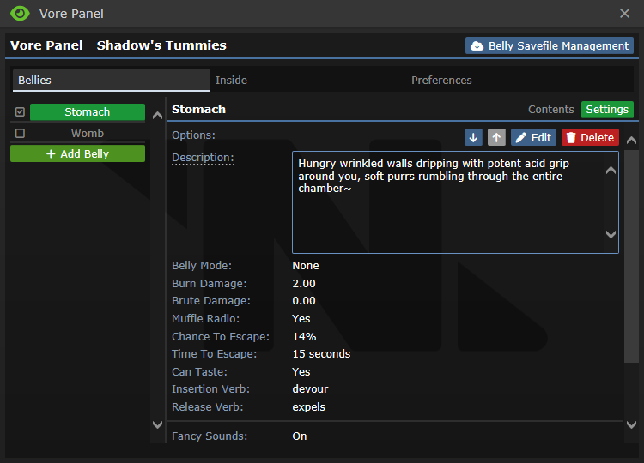Add a new belly
644x463 pixels.
click(x=77, y=153)
